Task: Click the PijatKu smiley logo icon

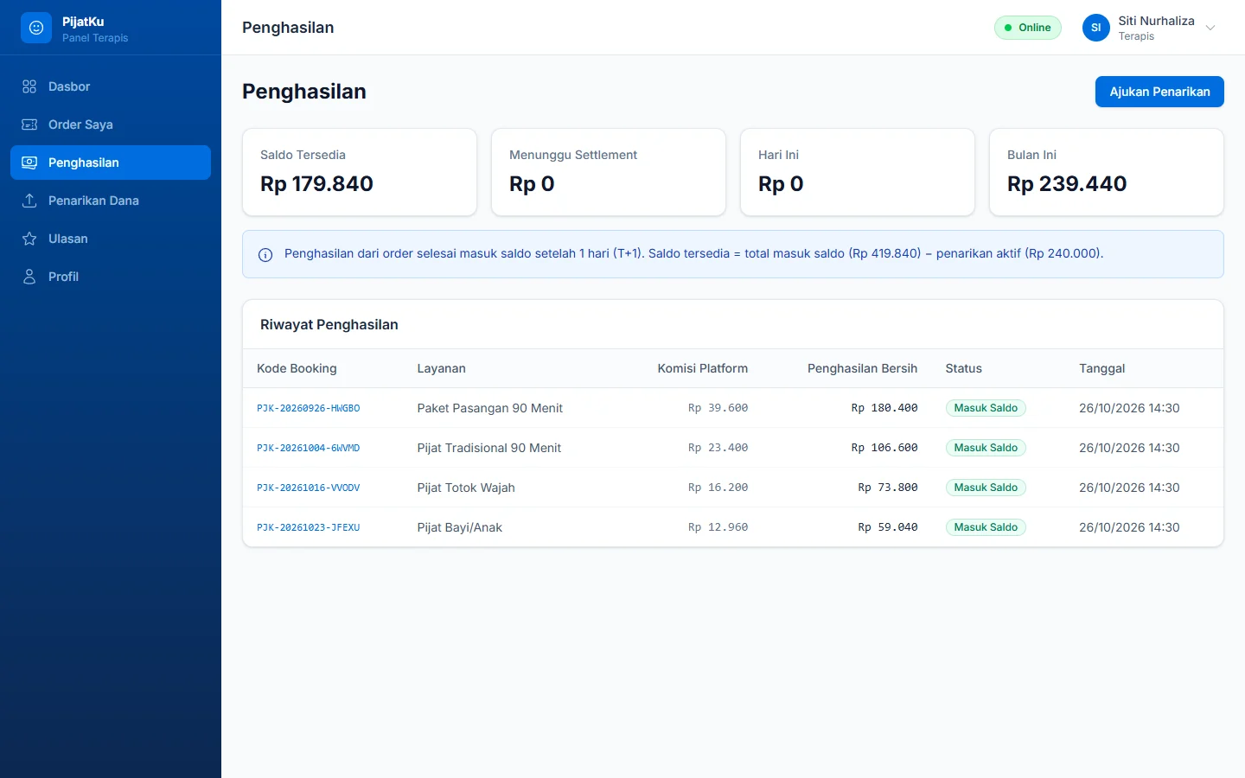Action: (36, 28)
